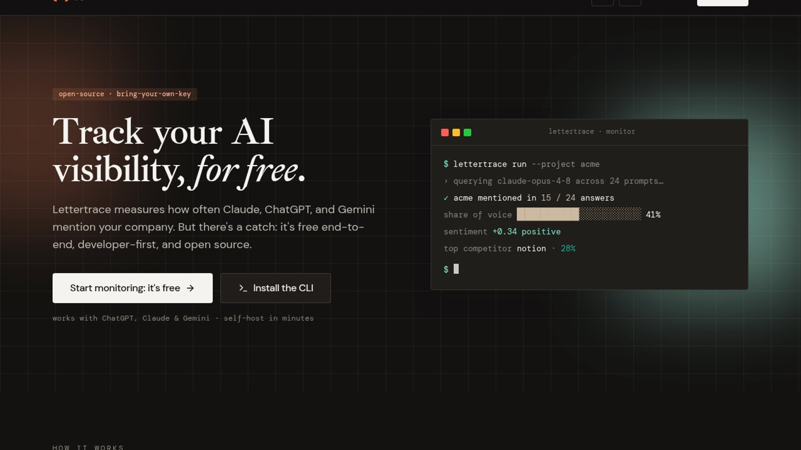This screenshot has height=450, width=801.
Task: Click the "querying claude-opus-4-8 across 24 prompts…" line
Action: 553,181
